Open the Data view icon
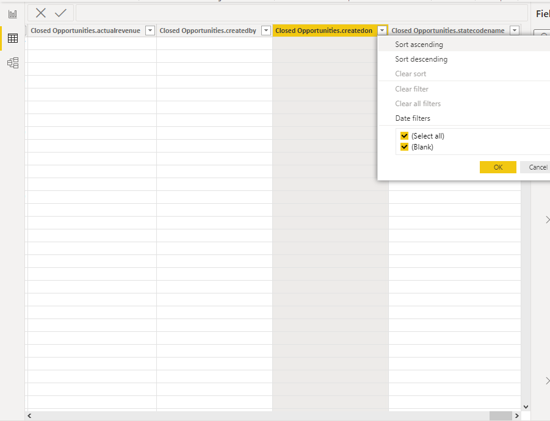 tap(13, 38)
